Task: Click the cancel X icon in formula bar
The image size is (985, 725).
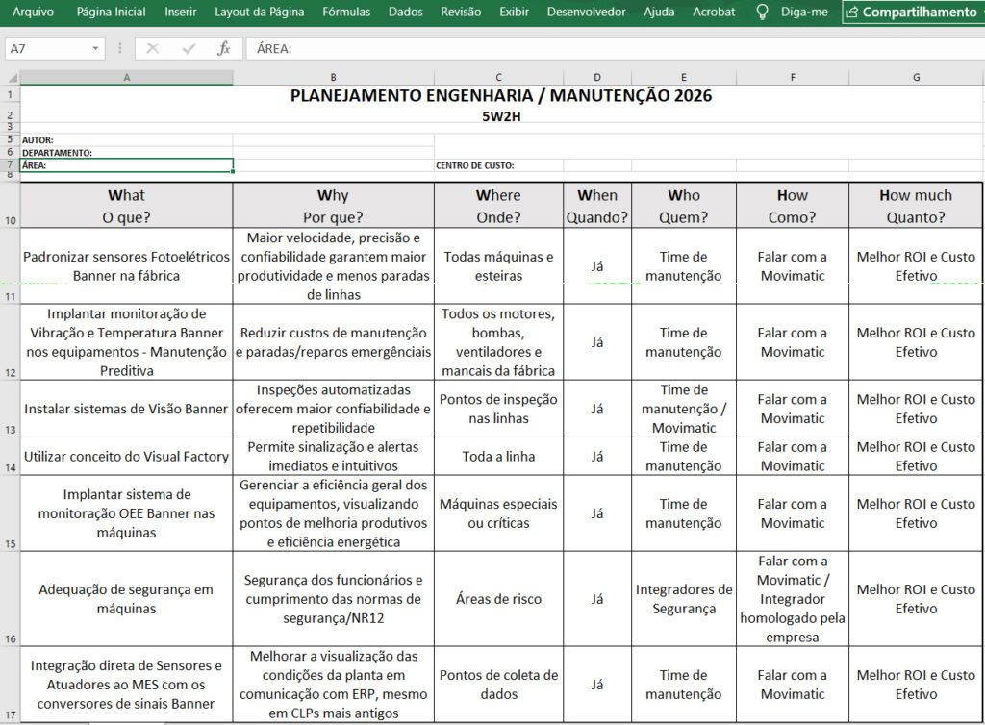Action: click(x=152, y=48)
